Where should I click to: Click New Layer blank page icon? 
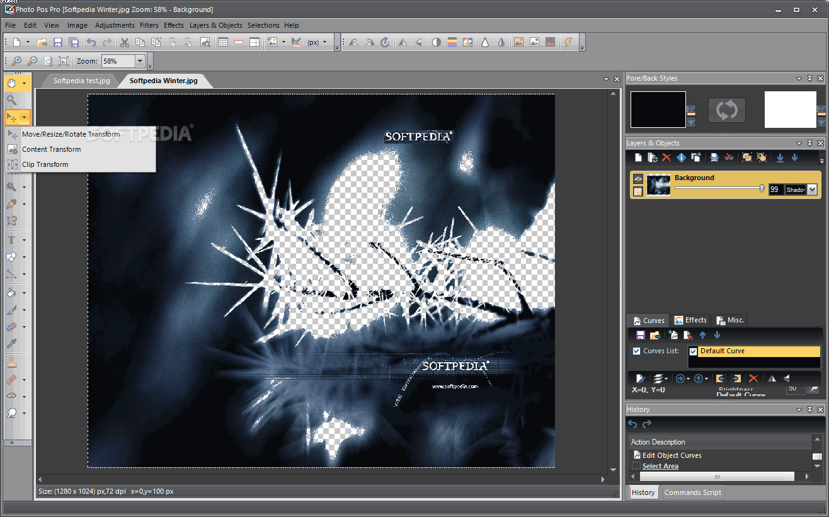[x=638, y=157]
